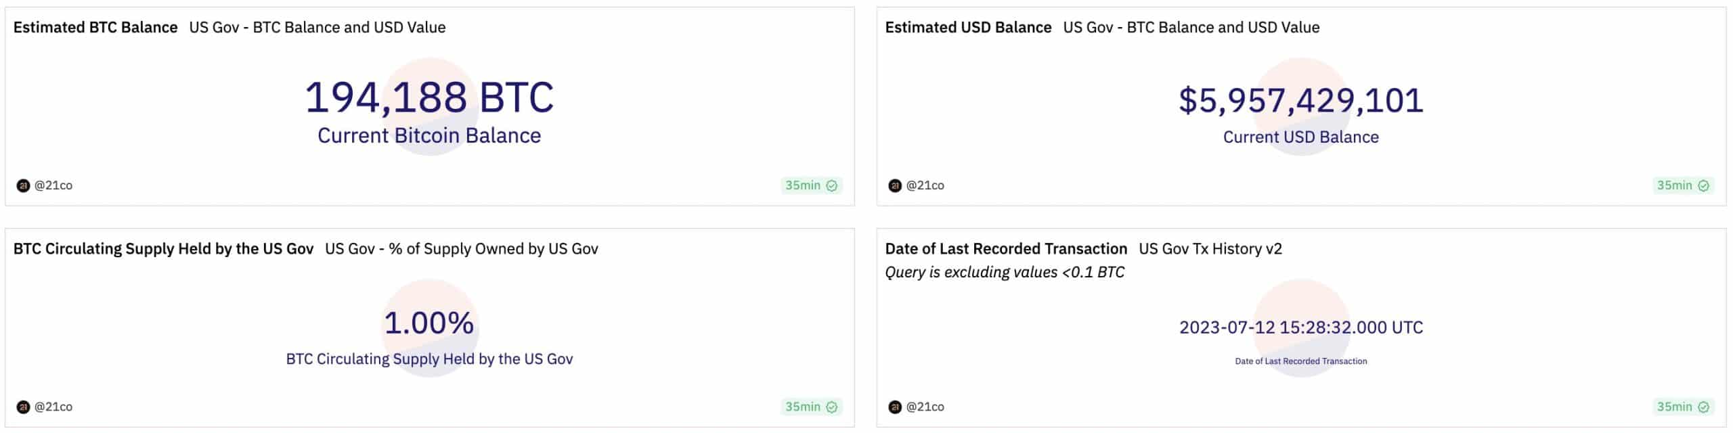Screen dimensions: 1733x433
Task: Open the @21co profile link under Estimated BTC Balance
Action: click(x=53, y=185)
